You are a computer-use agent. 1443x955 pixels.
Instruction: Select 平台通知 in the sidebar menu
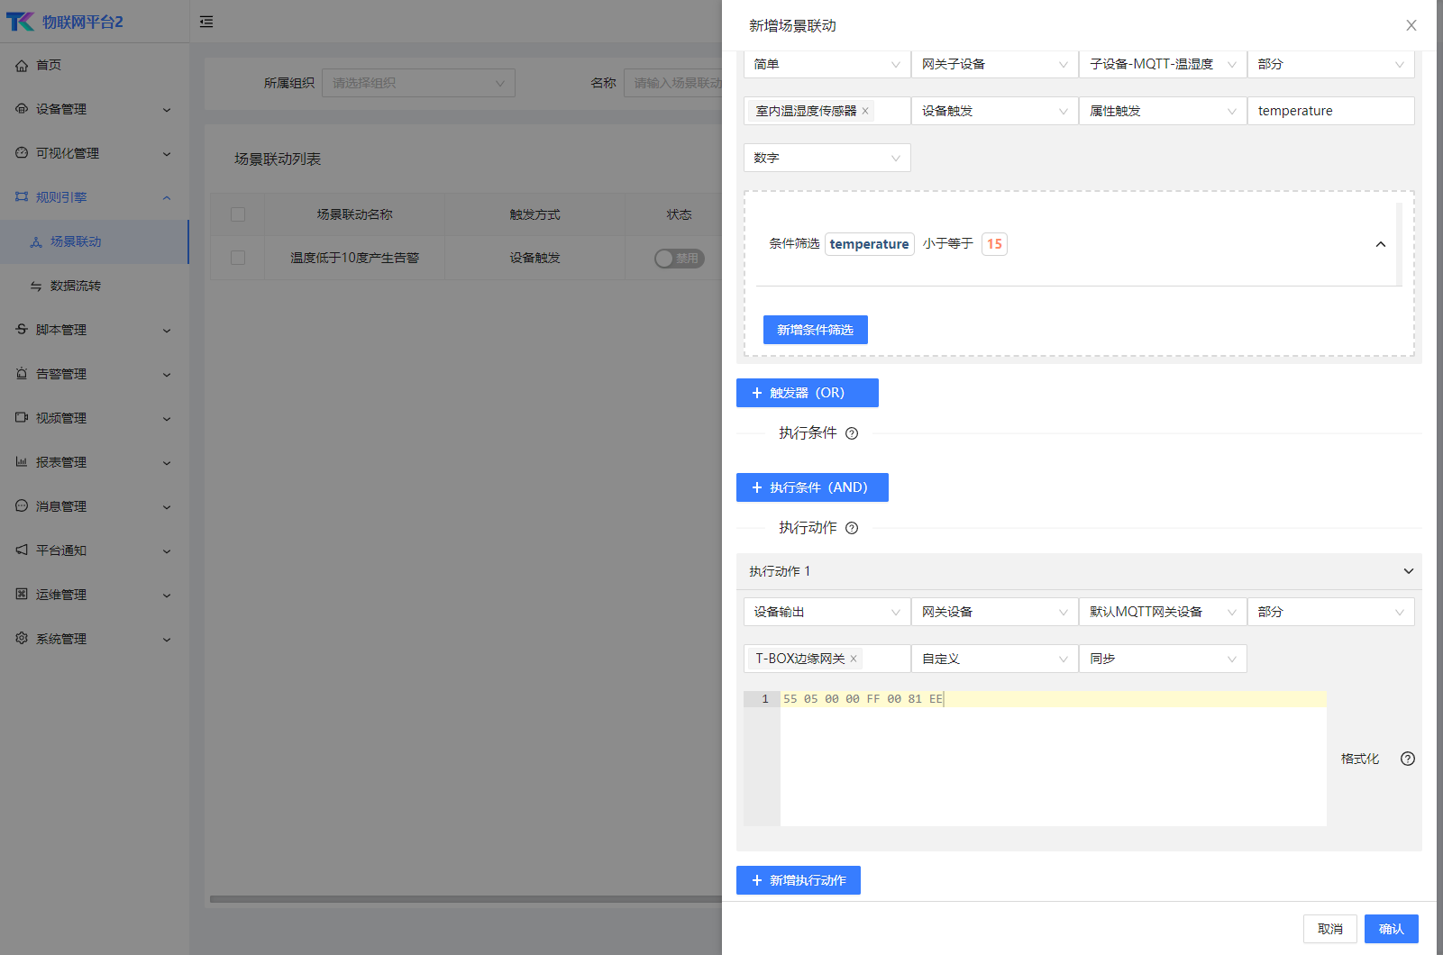pyautogui.click(x=63, y=550)
